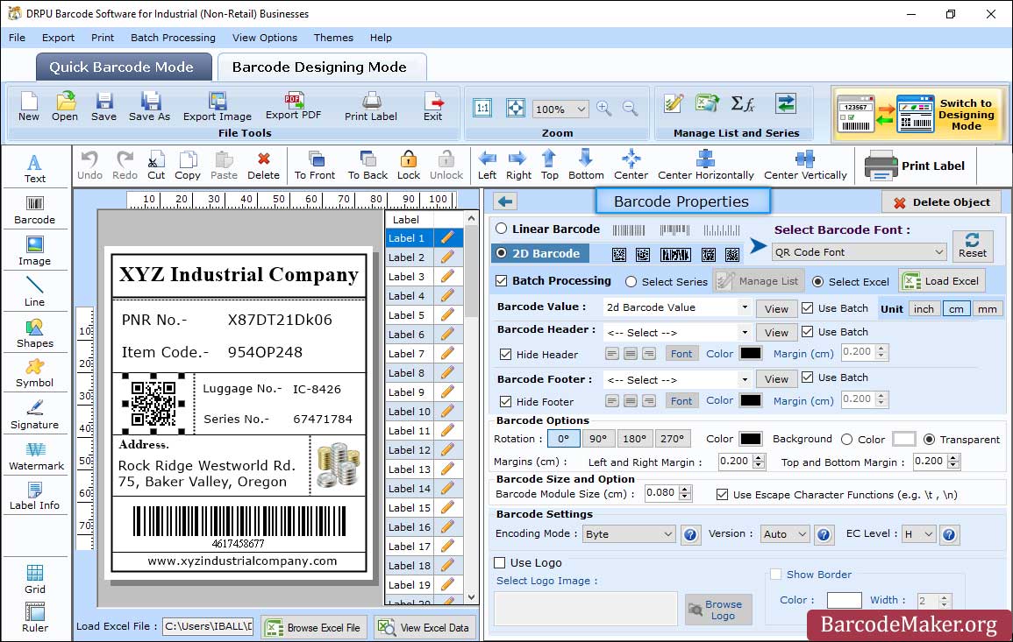Viewport: 1013px width, 642px height.
Task: Toggle the Ruler display
Action: (34, 617)
